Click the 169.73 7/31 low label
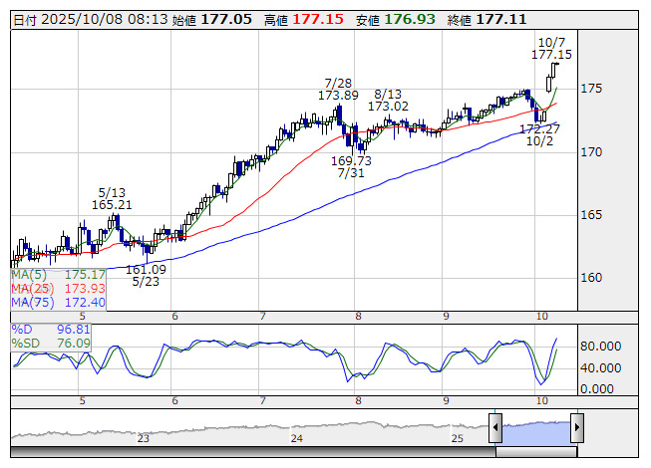Viewport: 651px width, 468px height. tap(351, 166)
